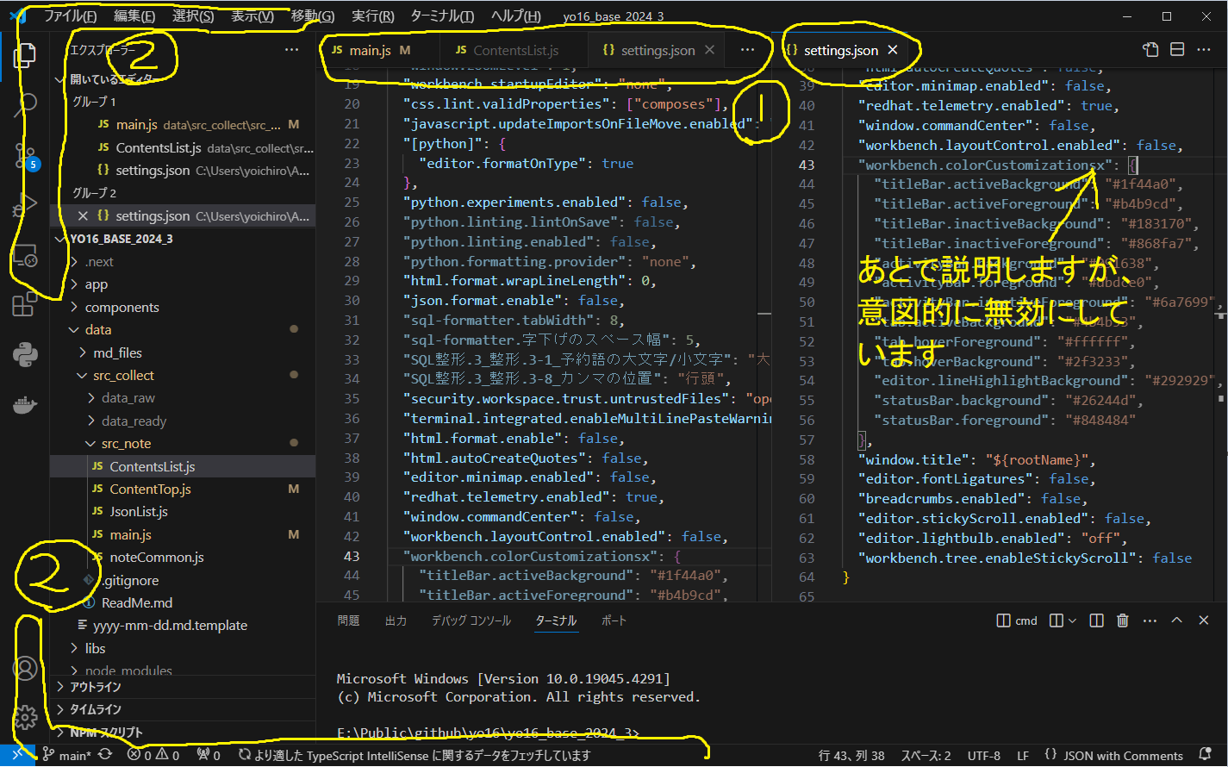The image size is (1228, 767).
Task: Click the main* git branch indicator
Action: (x=67, y=756)
